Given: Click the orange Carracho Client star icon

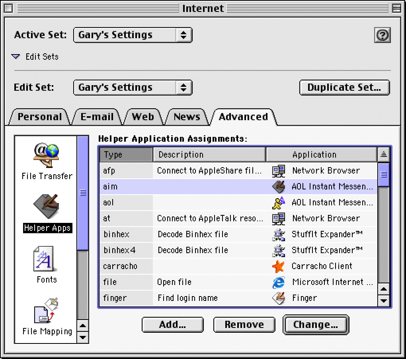Looking at the screenshot, I should pyautogui.click(x=279, y=266).
